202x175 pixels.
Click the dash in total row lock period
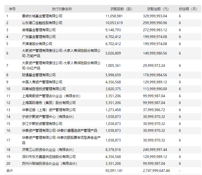180,171
